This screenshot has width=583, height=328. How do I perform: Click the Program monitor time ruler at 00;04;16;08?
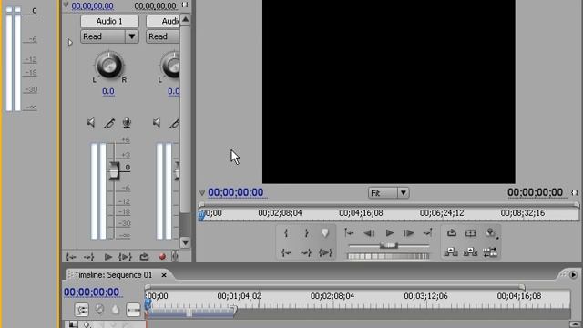pos(361,213)
